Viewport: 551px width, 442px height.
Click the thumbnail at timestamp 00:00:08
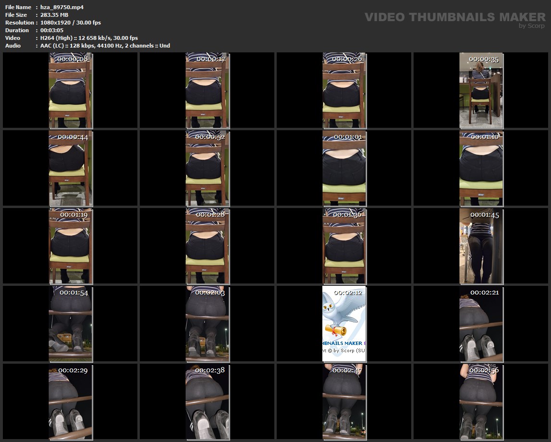point(70,90)
